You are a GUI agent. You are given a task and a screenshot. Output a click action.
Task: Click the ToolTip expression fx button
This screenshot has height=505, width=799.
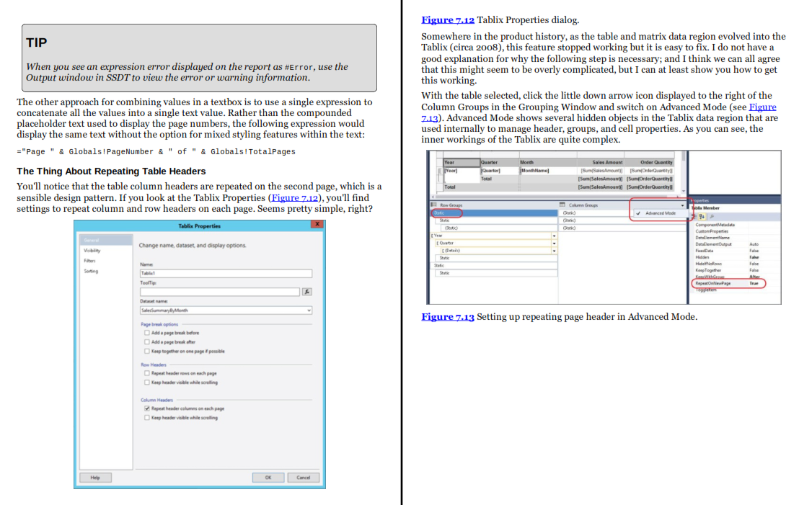306,292
